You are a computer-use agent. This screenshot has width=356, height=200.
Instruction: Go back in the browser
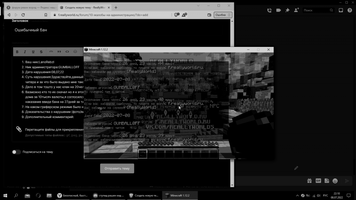pyautogui.click(x=9, y=15)
